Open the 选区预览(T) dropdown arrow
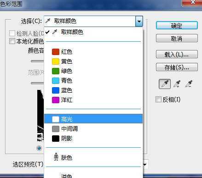This screenshot has width=202, height=178. [x=145, y=165]
